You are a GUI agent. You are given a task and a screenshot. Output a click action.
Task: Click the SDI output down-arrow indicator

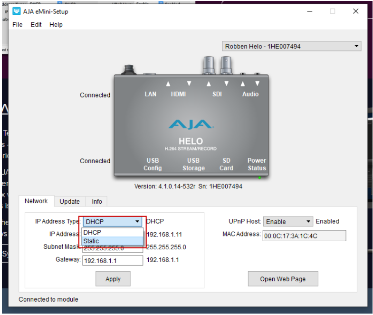point(227,83)
